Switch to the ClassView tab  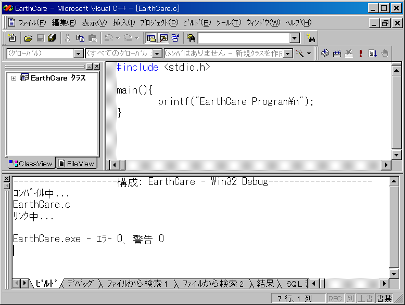click(x=31, y=164)
